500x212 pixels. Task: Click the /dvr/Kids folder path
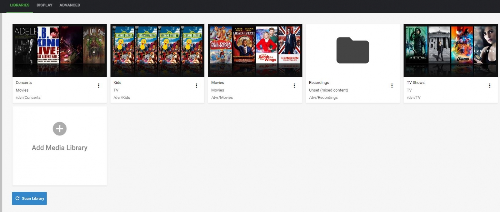[x=122, y=98]
